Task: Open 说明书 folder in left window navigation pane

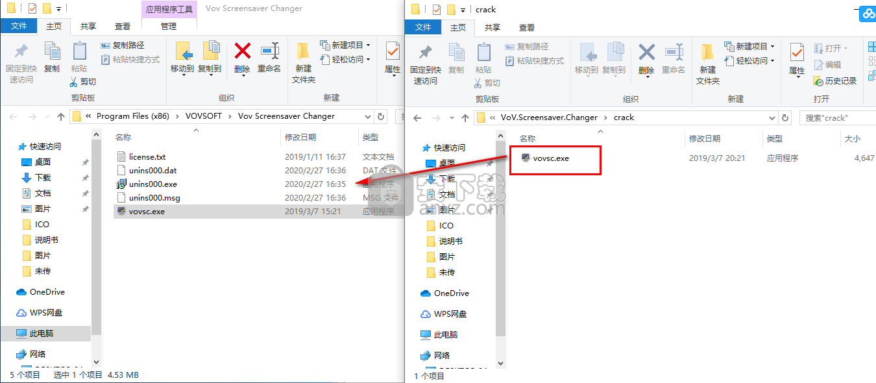Action: [x=47, y=240]
